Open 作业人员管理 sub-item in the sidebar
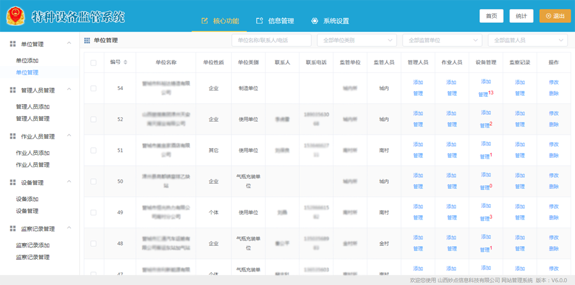This screenshot has height=285, width=575. (x=33, y=165)
